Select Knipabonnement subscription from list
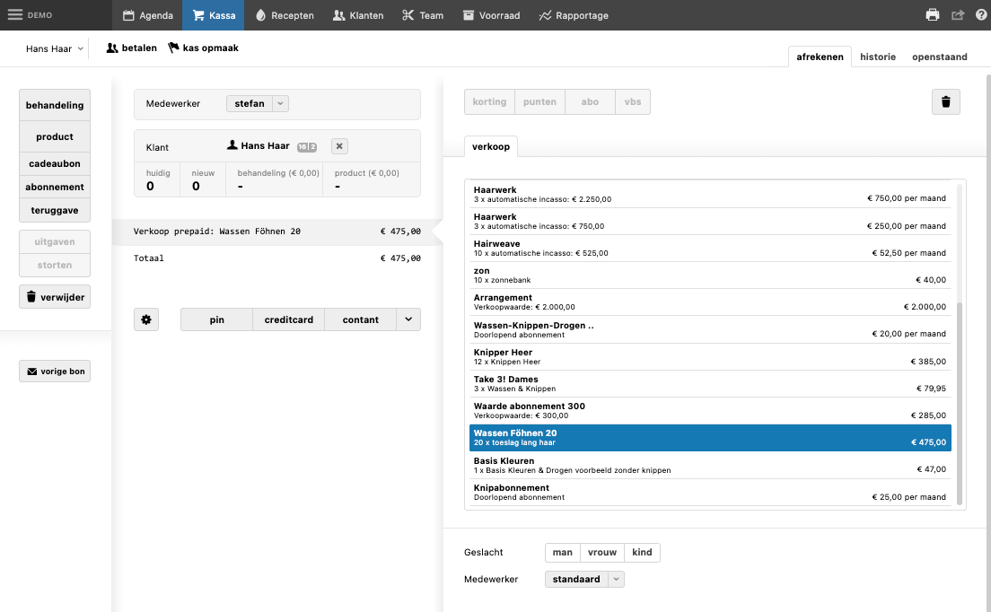 (x=709, y=493)
